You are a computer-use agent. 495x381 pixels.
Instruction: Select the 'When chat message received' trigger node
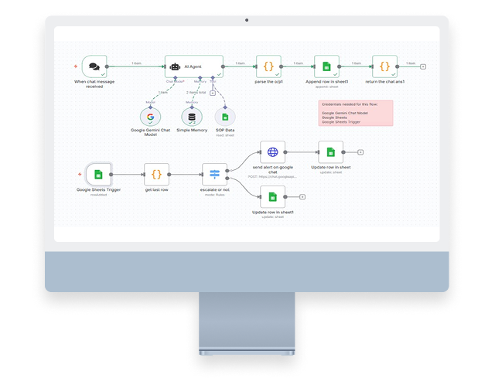click(93, 66)
